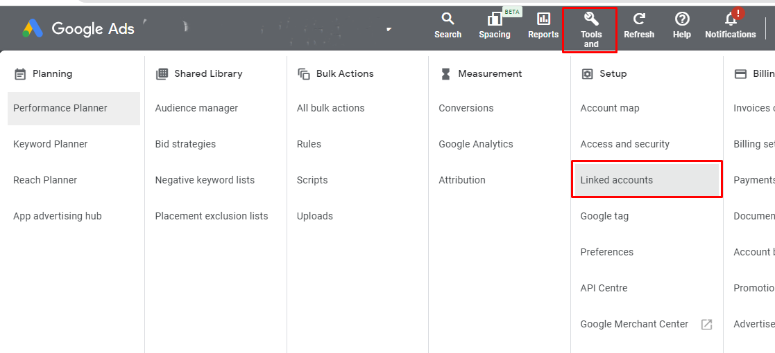Click the Refresh icon
The width and height of the screenshot is (775, 353).
point(639,19)
